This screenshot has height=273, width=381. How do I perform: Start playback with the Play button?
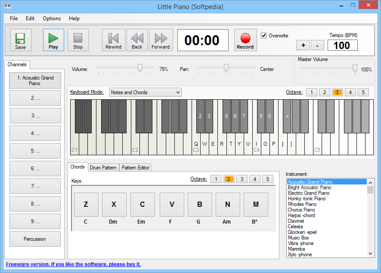(x=53, y=40)
